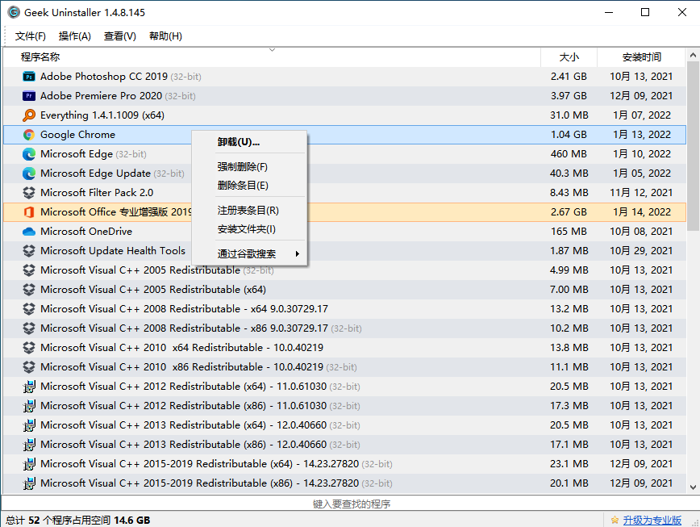Open the 操作(A) menu
The image size is (700, 527).
(74, 36)
